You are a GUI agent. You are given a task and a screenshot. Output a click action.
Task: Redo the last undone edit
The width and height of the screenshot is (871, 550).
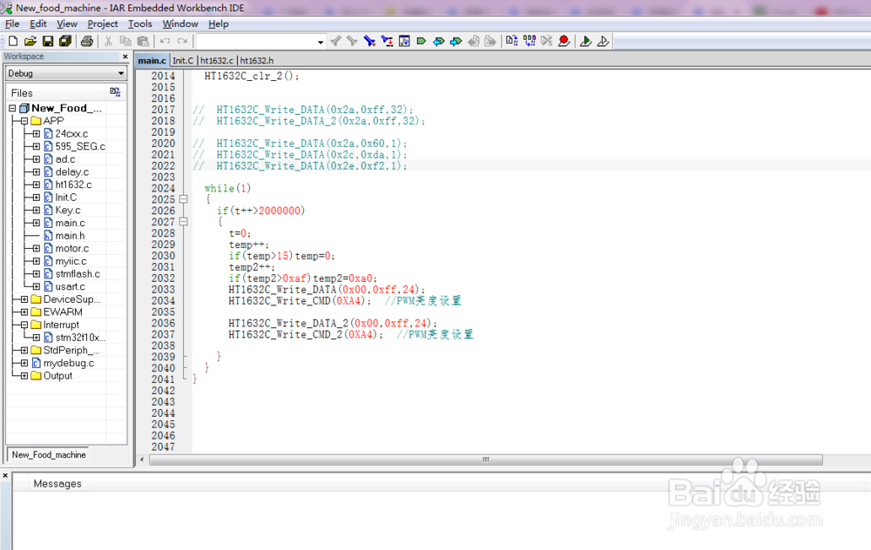[182, 41]
